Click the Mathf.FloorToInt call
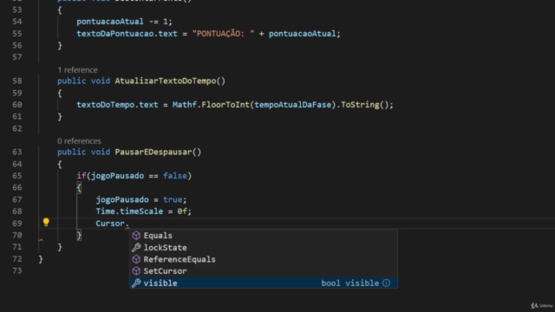This screenshot has height=312, width=555. pyautogui.click(x=211, y=105)
